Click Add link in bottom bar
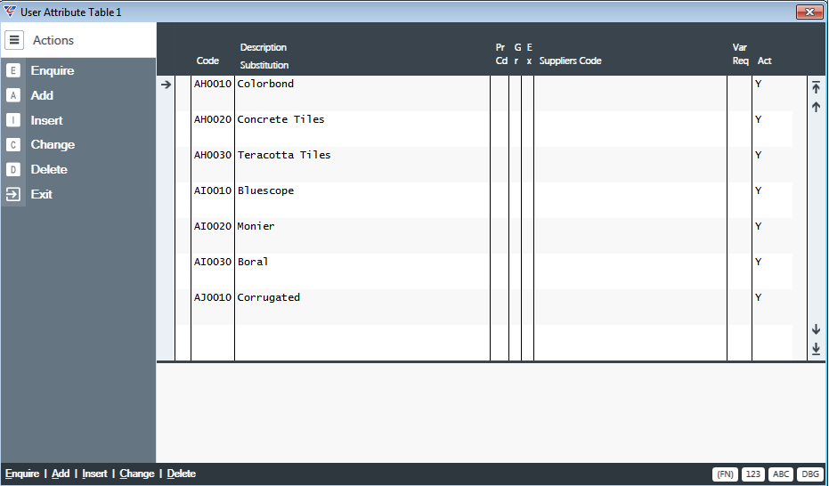The image size is (829, 486). point(61,474)
